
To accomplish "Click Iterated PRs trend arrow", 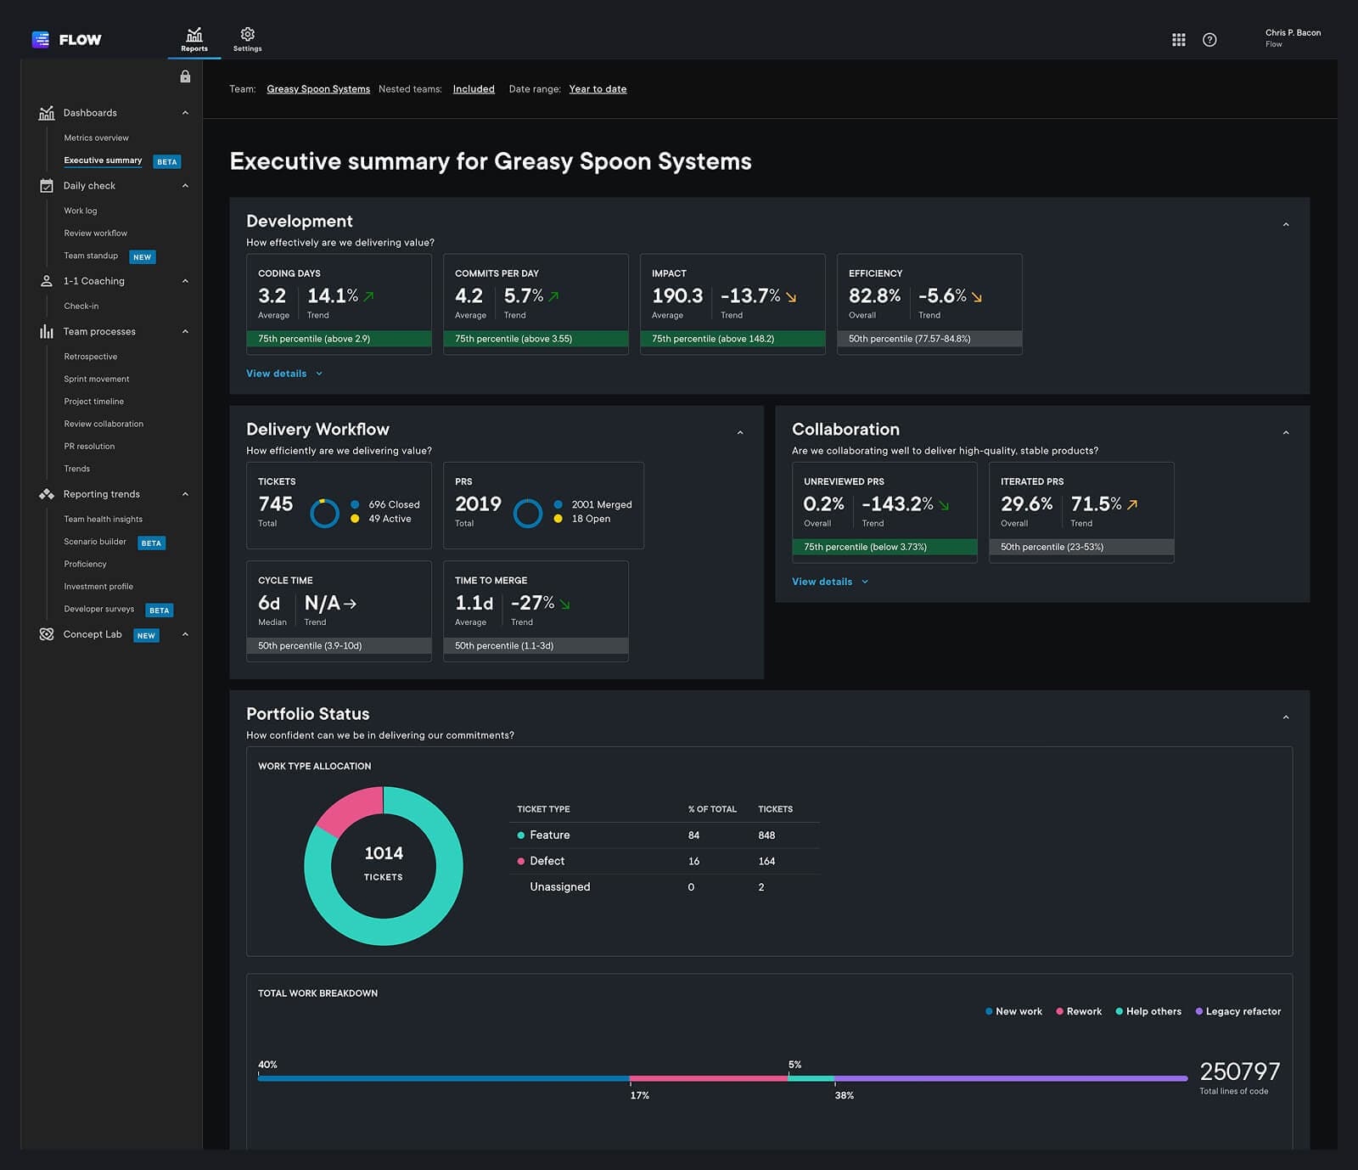I will [x=1132, y=504].
